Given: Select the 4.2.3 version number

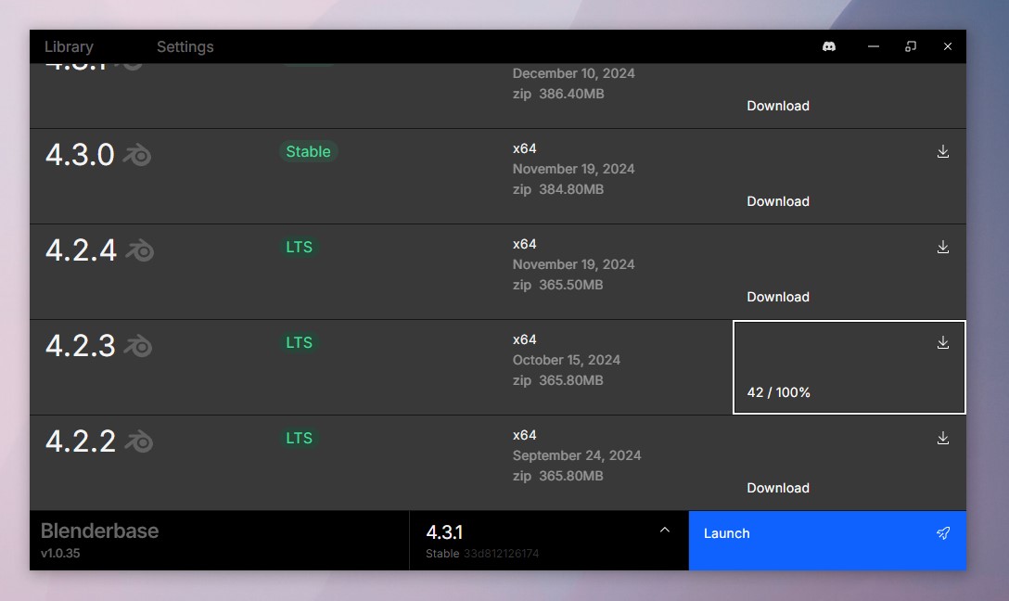Looking at the screenshot, I should click(x=81, y=346).
